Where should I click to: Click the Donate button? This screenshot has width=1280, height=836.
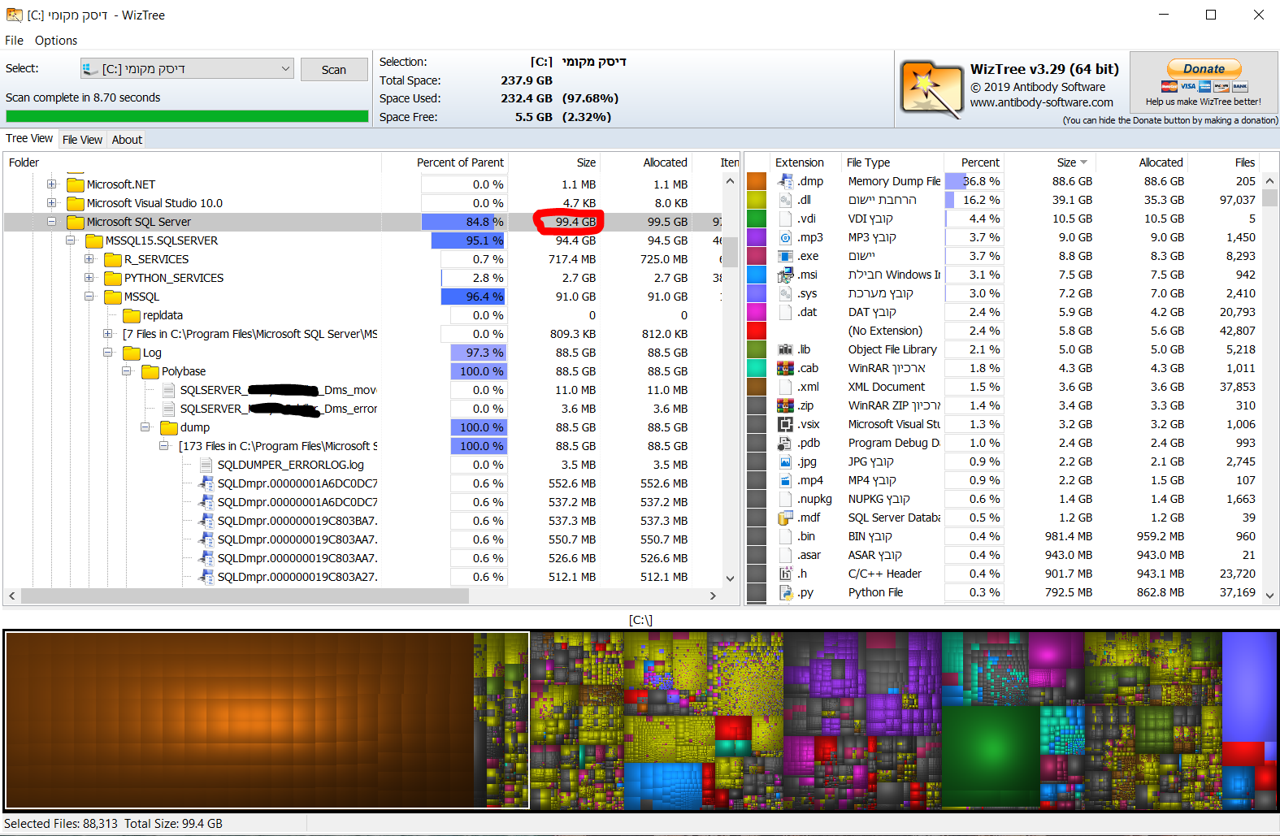1204,69
